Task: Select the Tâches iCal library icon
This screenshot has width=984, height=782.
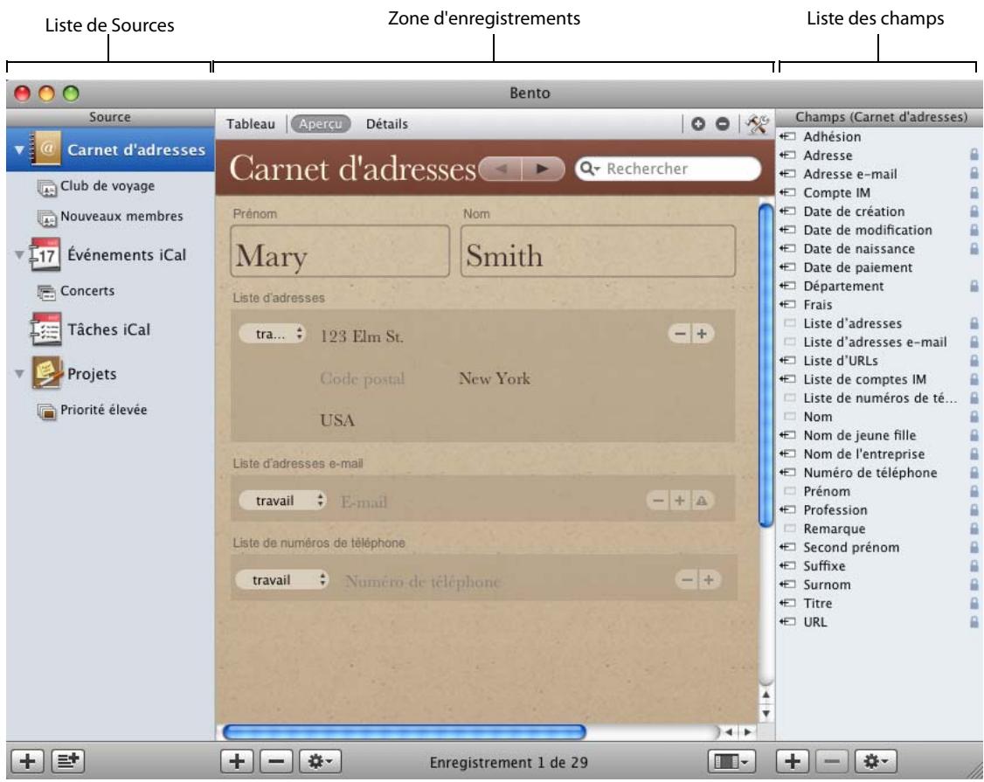Action: pos(45,329)
